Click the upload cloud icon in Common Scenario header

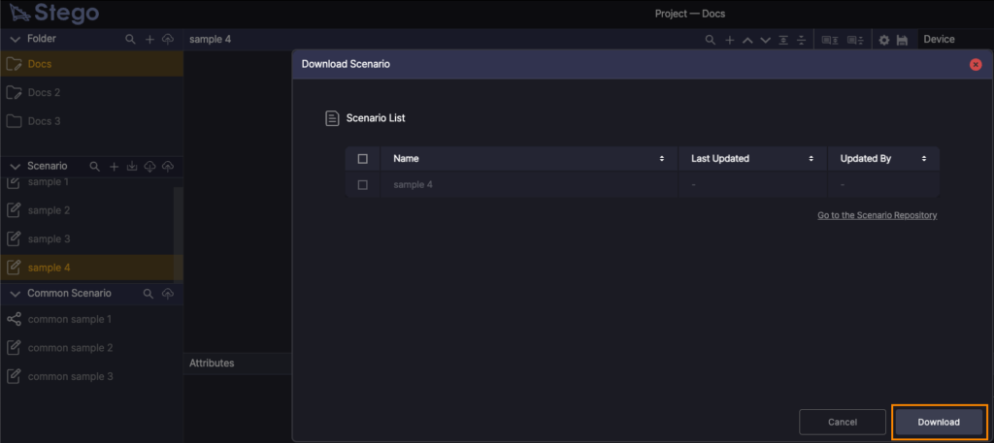coord(168,294)
